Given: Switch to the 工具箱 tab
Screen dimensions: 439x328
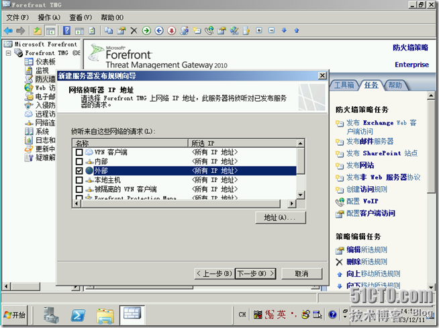Looking at the screenshot, I should click(x=344, y=85).
